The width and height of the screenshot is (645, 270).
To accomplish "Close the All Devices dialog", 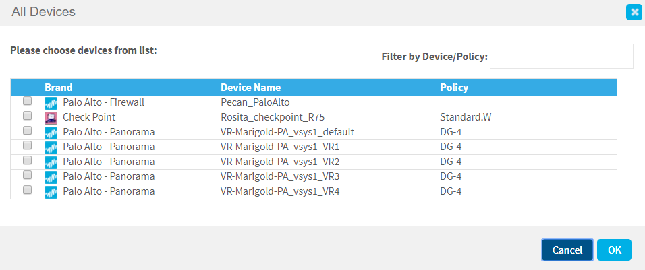I will (634, 12).
